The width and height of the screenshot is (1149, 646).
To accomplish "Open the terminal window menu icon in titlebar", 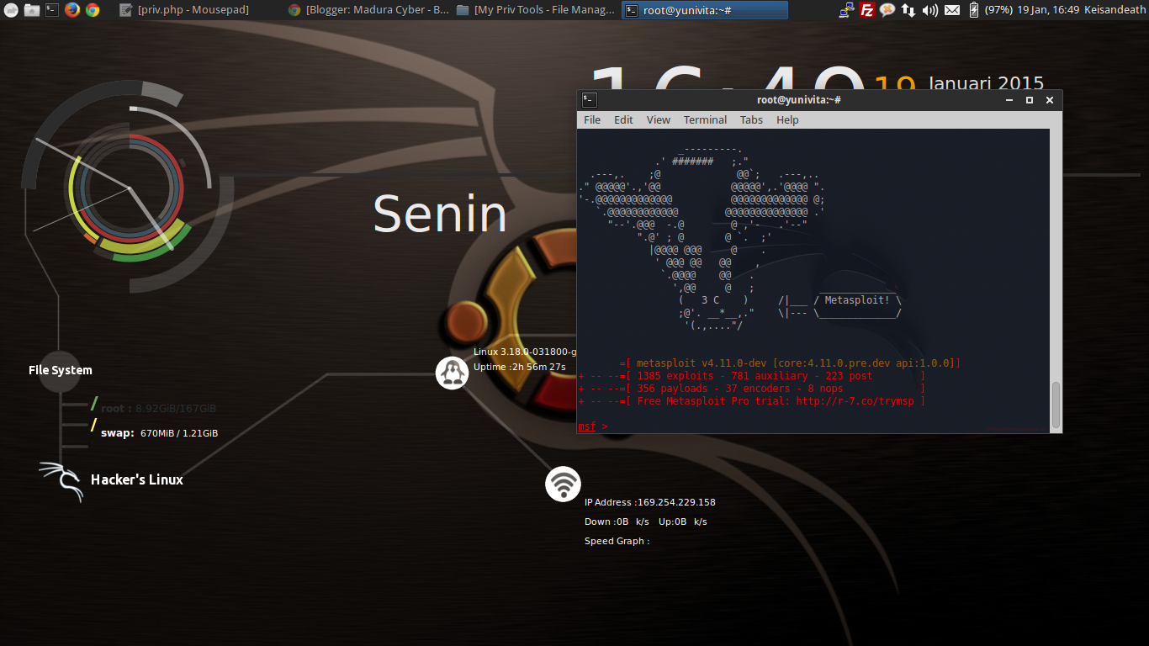I will pyautogui.click(x=590, y=99).
